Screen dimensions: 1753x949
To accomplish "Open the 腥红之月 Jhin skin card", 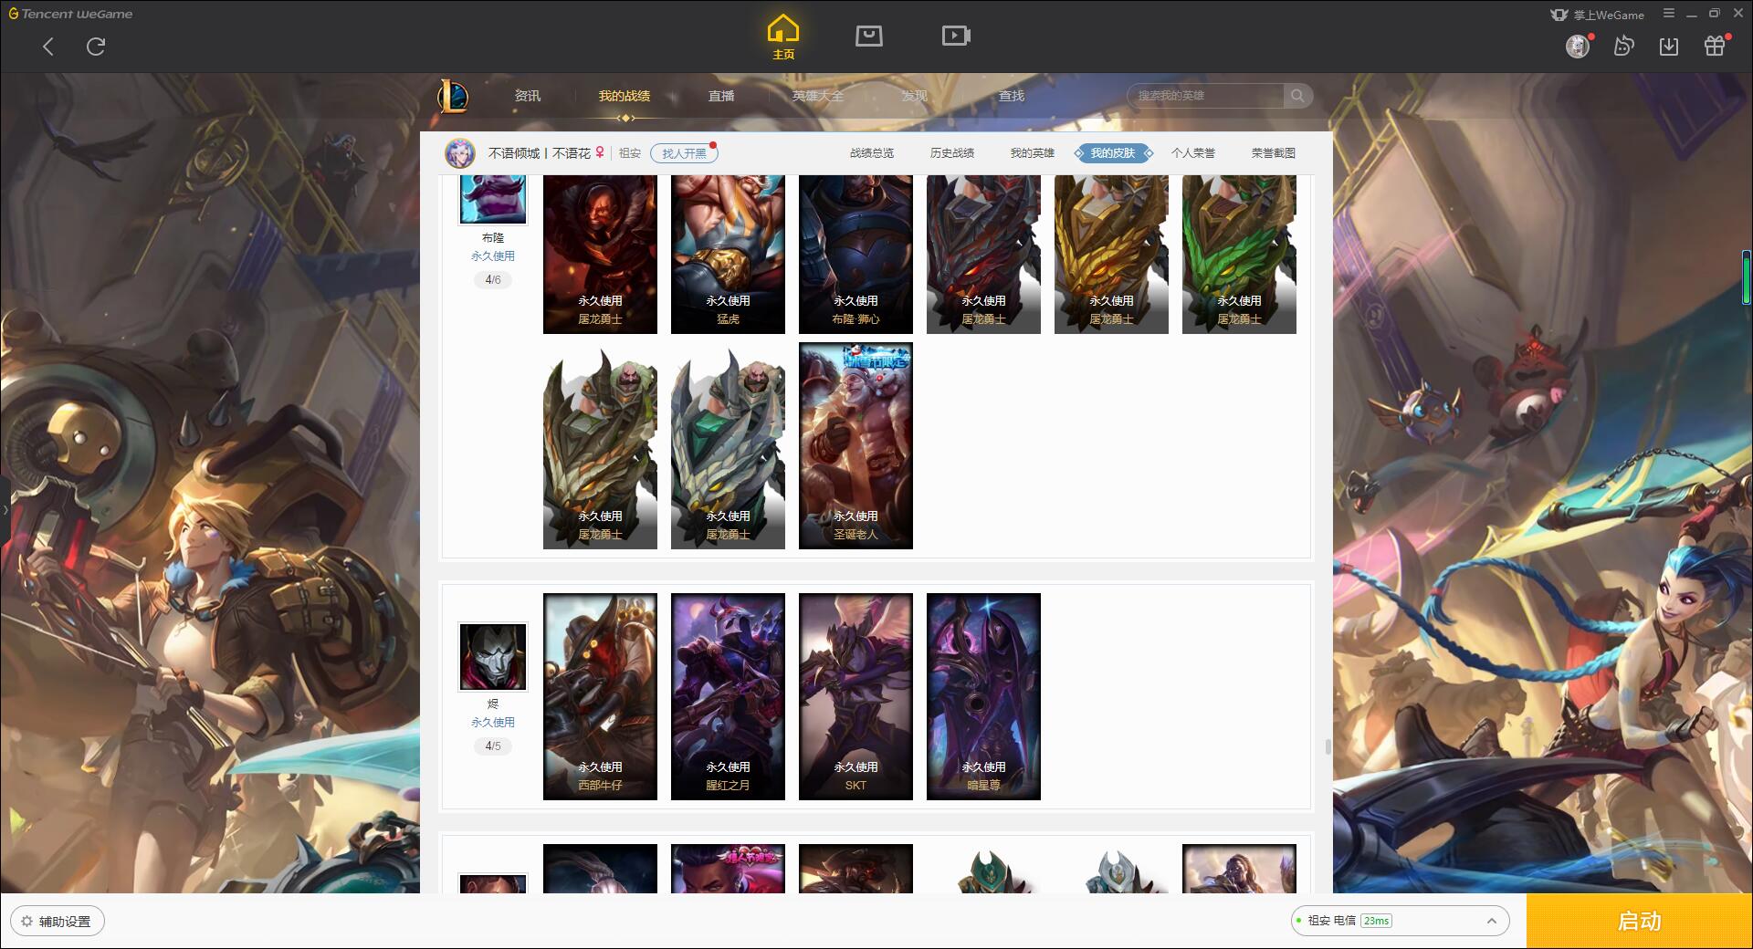I will click(728, 697).
